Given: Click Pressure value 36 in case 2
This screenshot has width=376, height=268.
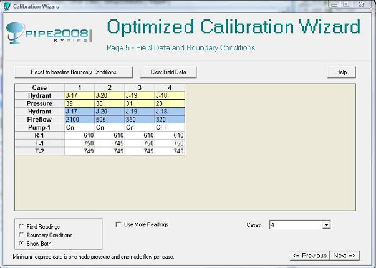Looking at the screenshot, I should [110, 103].
